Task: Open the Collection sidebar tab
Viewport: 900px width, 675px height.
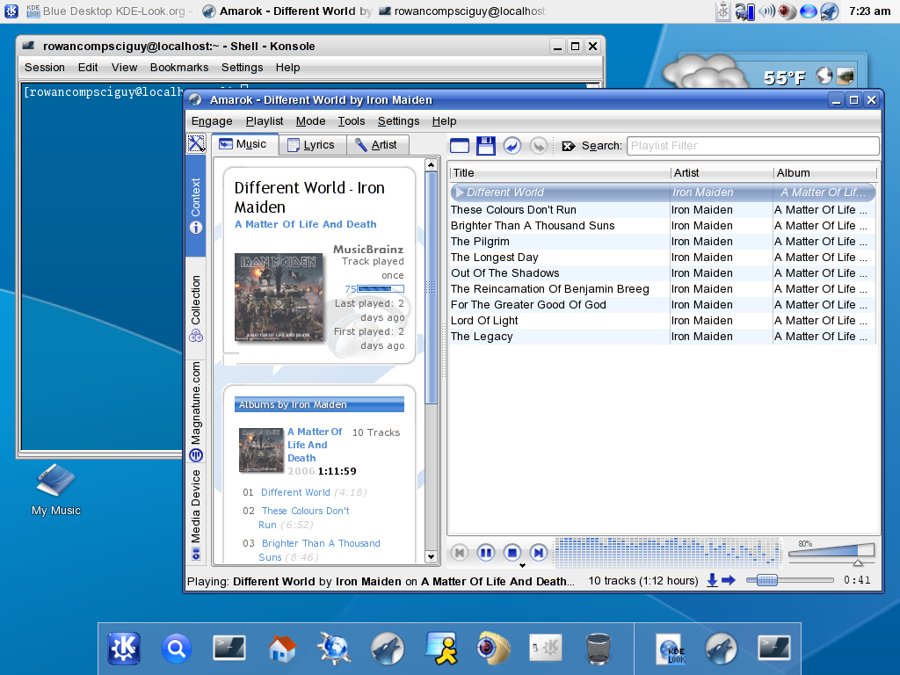Action: pos(196,308)
